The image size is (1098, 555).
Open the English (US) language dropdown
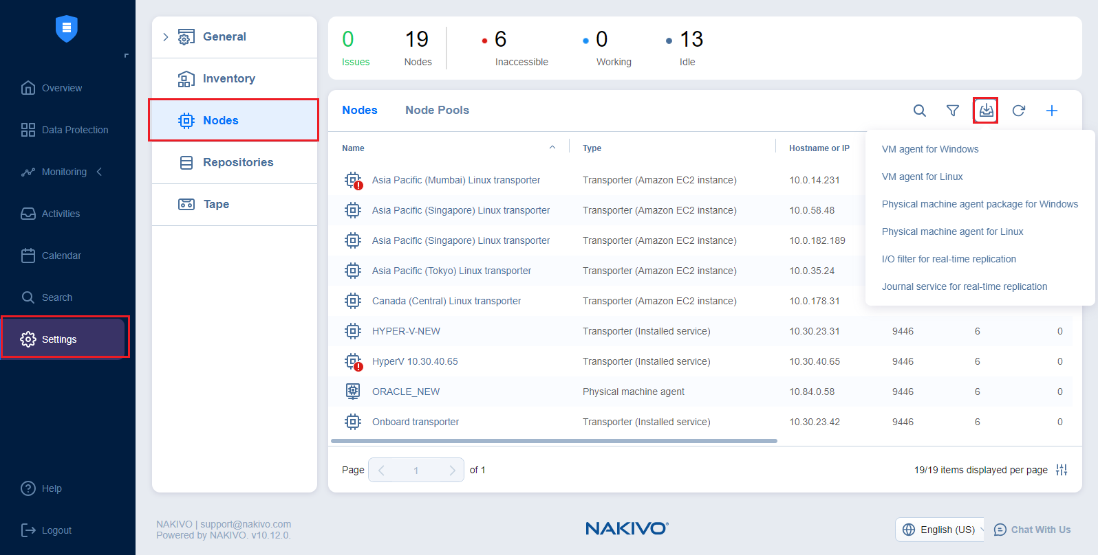(940, 530)
